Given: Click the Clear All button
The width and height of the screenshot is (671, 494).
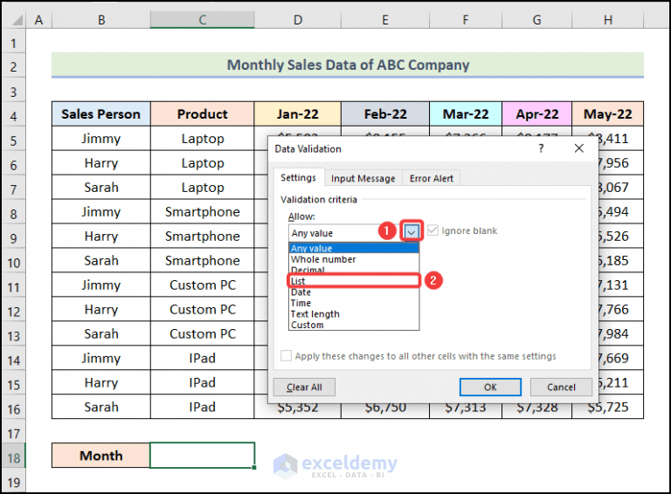Looking at the screenshot, I should tap(304, 388).
